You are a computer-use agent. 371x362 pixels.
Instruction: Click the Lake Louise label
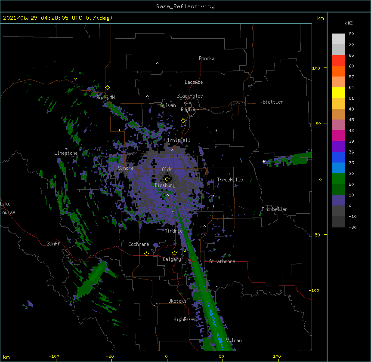pos(8,208)
